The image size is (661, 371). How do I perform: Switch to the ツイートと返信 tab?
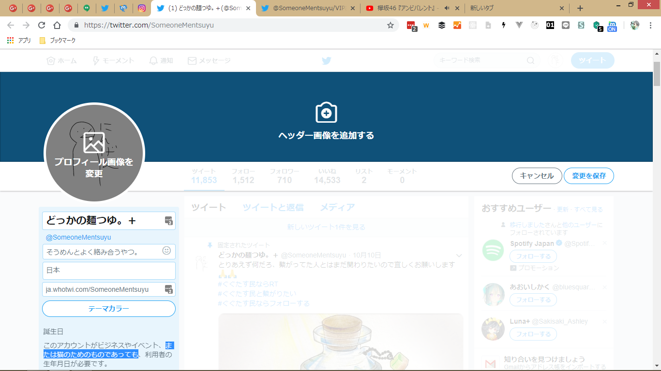(273, 208)
